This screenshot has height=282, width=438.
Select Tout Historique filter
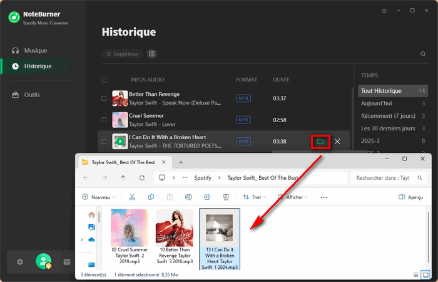(x=393, y=91)
